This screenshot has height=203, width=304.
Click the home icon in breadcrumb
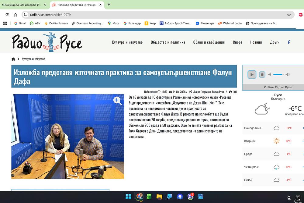tap(13, 59)
